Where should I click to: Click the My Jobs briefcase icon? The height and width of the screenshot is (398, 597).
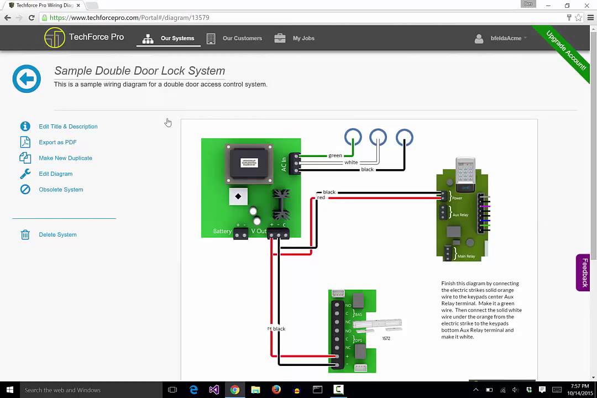click(x=280, y=38)
